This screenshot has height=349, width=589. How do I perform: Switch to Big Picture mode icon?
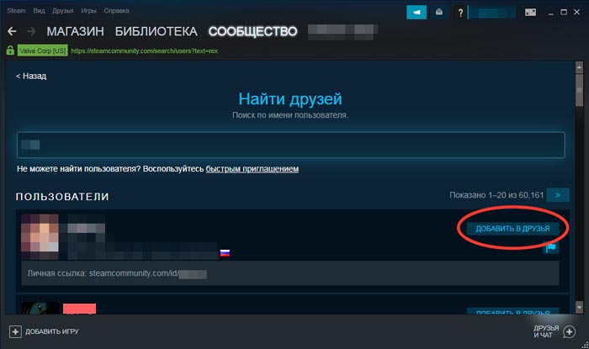530,13
